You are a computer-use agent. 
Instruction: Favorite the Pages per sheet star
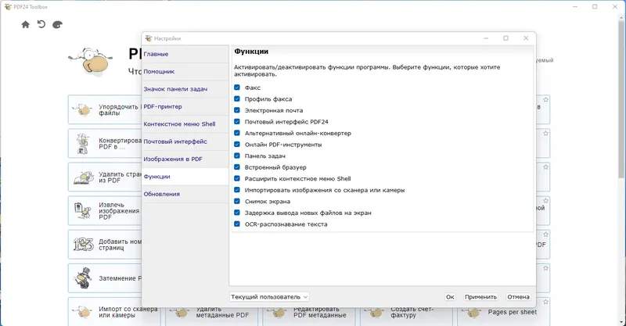point(545,302)
